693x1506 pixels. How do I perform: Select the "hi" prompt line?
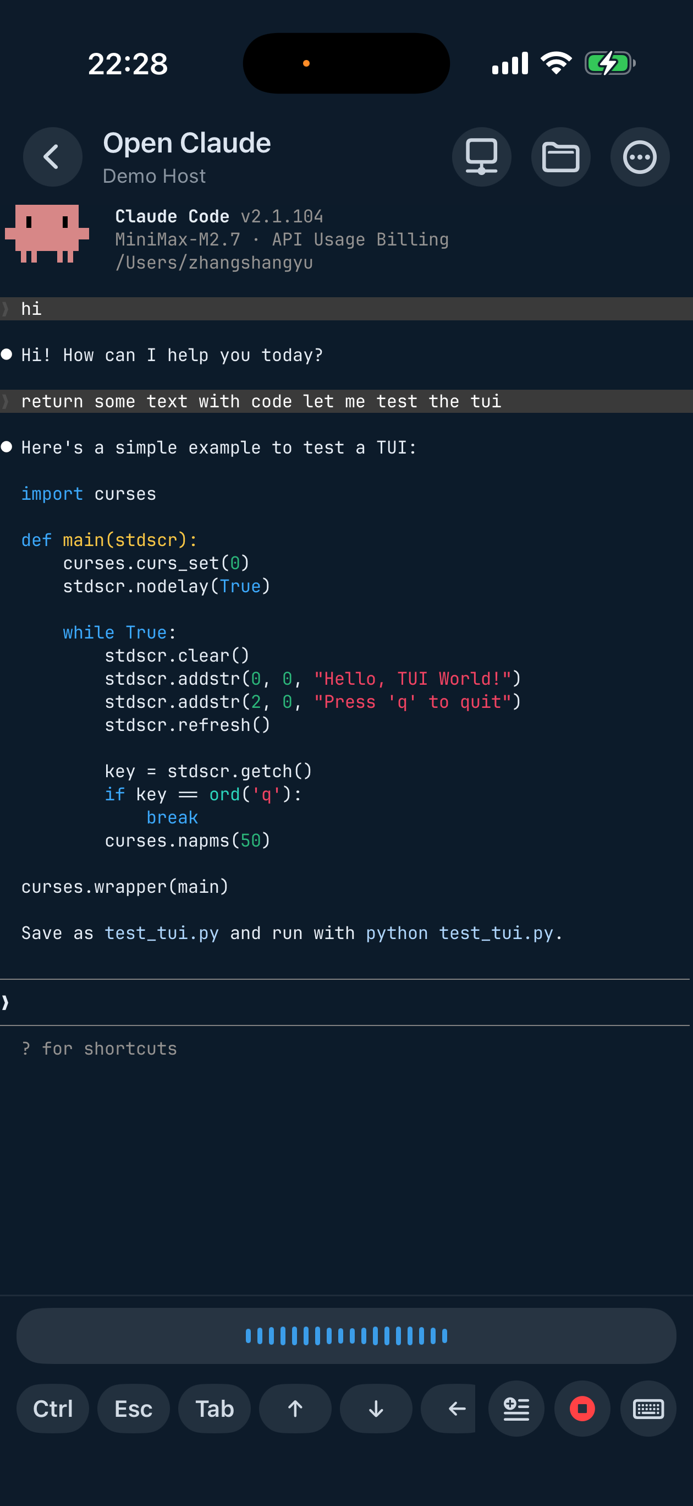point(346,309)
